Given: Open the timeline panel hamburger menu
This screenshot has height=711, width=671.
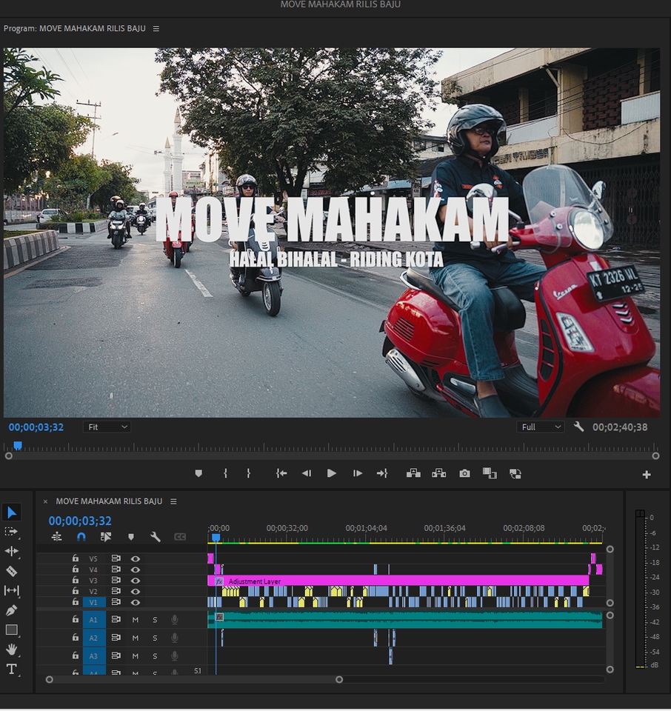Looking at the screenshot, I should click(175, 501).
